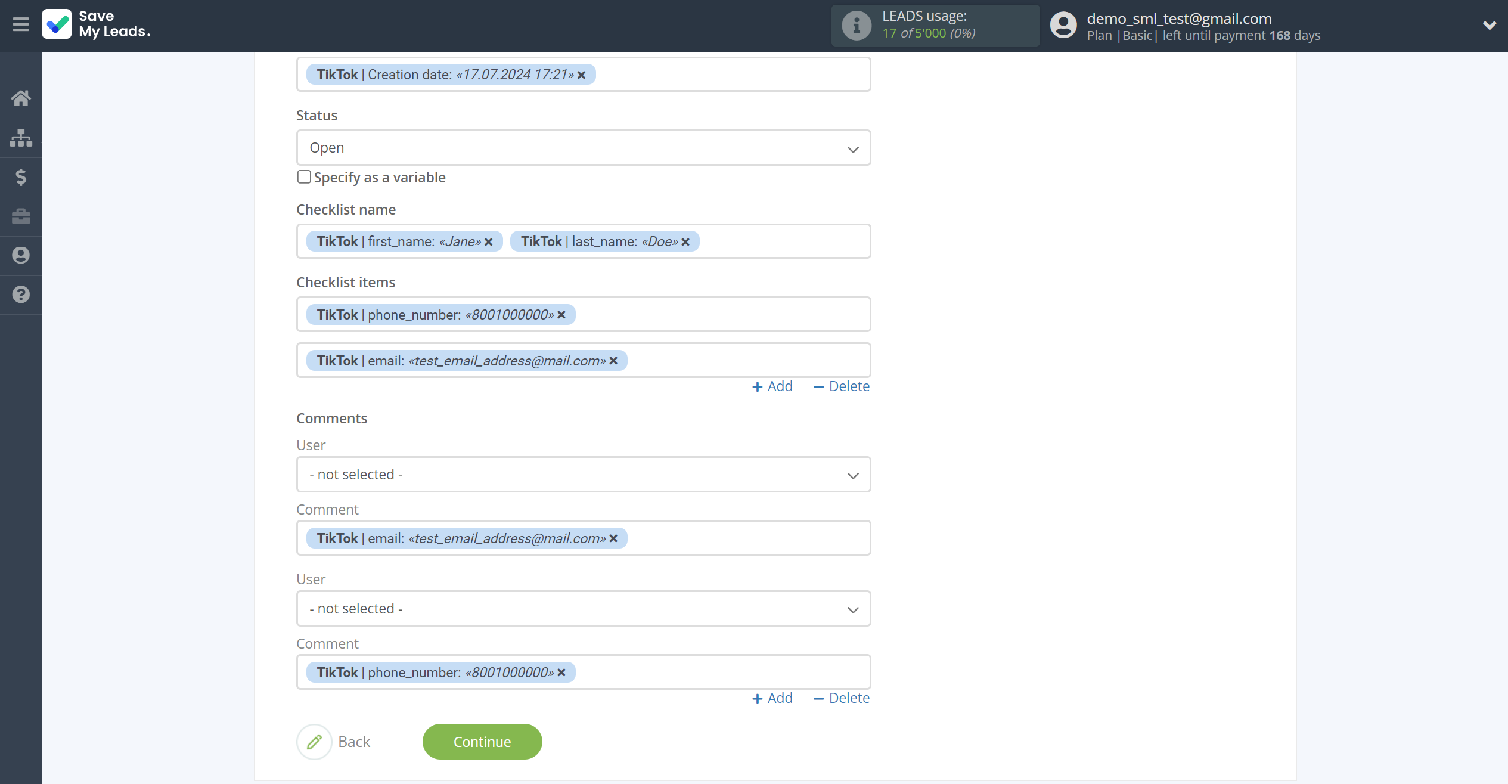Screen dimensions: 1508x784
Task: Open the briefcase sidebar icon
Action: pyautogui.click(x=21, y=216)
